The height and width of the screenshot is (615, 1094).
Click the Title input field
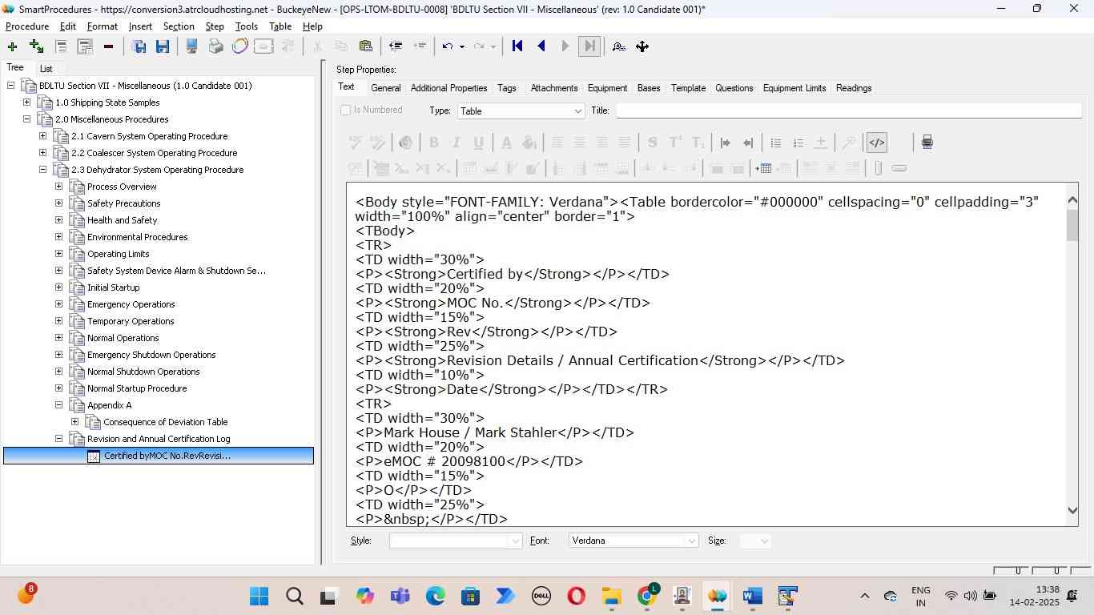click(848, 111)
